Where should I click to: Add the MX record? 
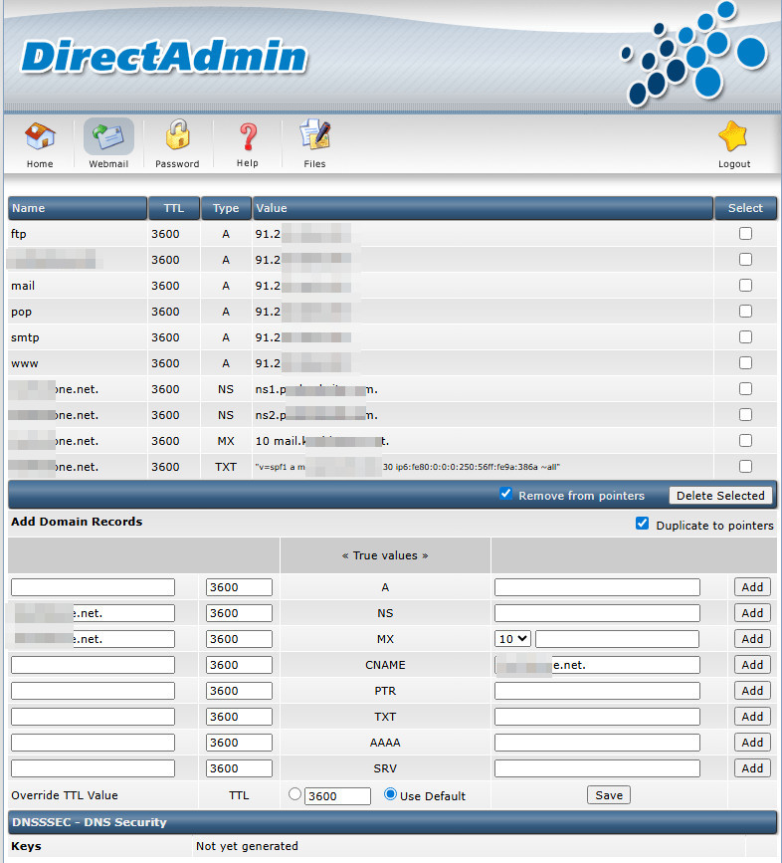point(752,639)
